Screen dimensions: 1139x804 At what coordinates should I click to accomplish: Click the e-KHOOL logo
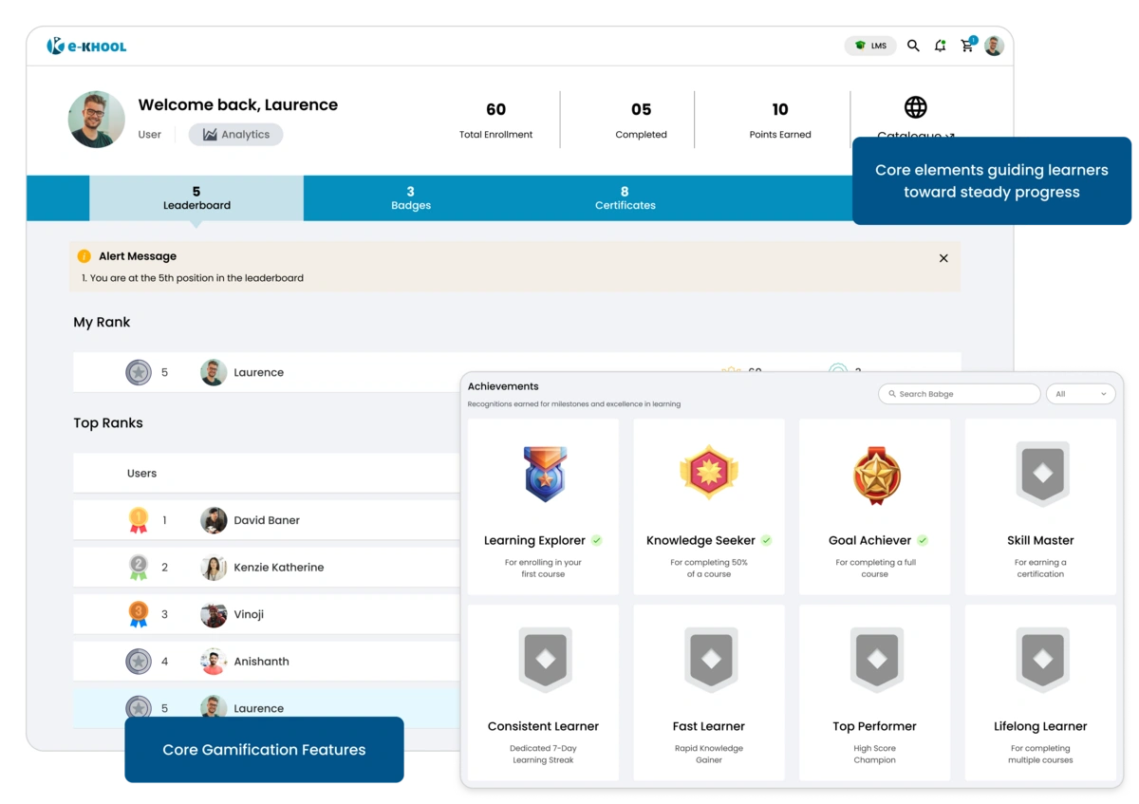pos(87,45)
